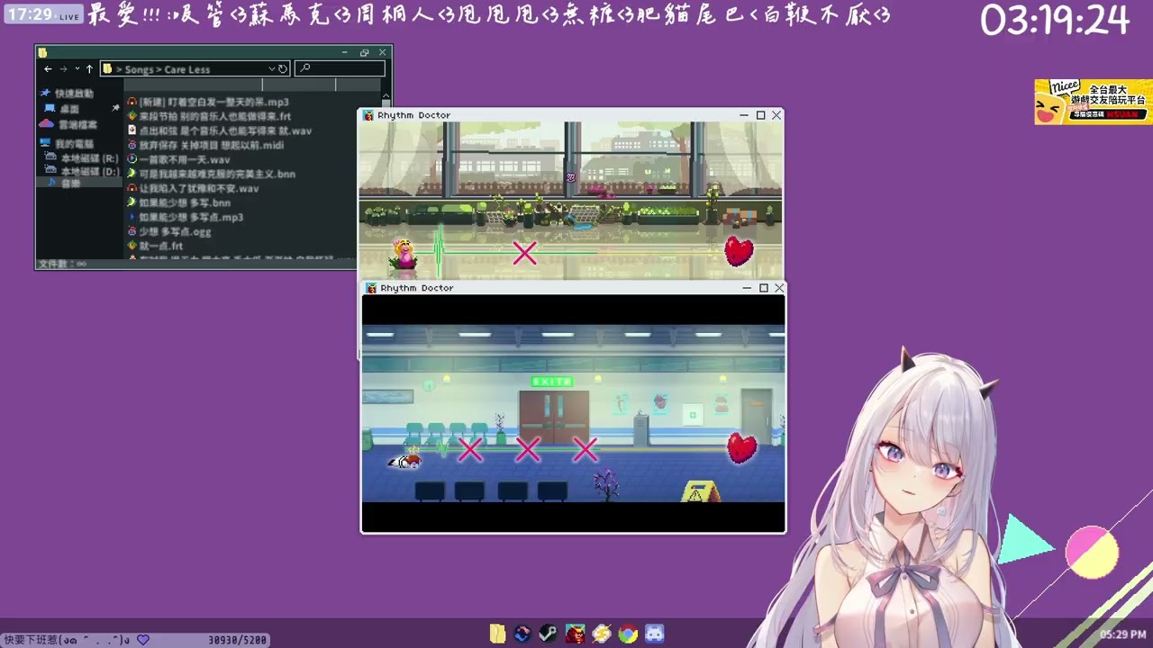The width and height of the screenshot is (1153, 648).
Task: Click the round icon of 一首歌不用一天.wav
Action: click(132, 159)
